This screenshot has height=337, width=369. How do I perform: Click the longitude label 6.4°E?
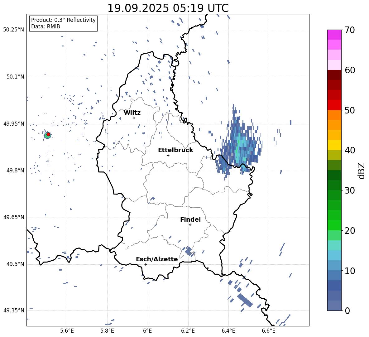[228, 331]
